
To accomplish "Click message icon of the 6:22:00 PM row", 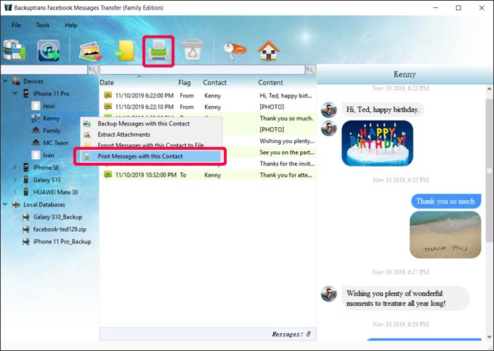I will tap(108, 95).
